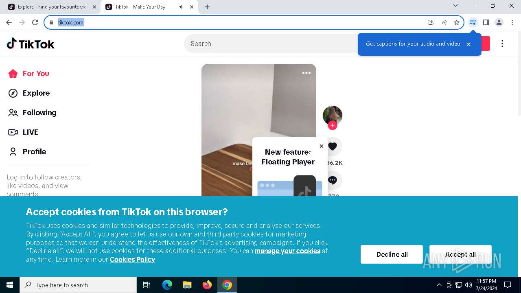Close the Explore browser tab
Viewport: 521px width, 293px height.
pyautogui.click(x=94, y=7)
